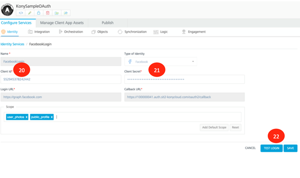Click the code view icon under KonySampleOAuth
This screenshot has height=178, width=300.
click(x=21, y=13)
